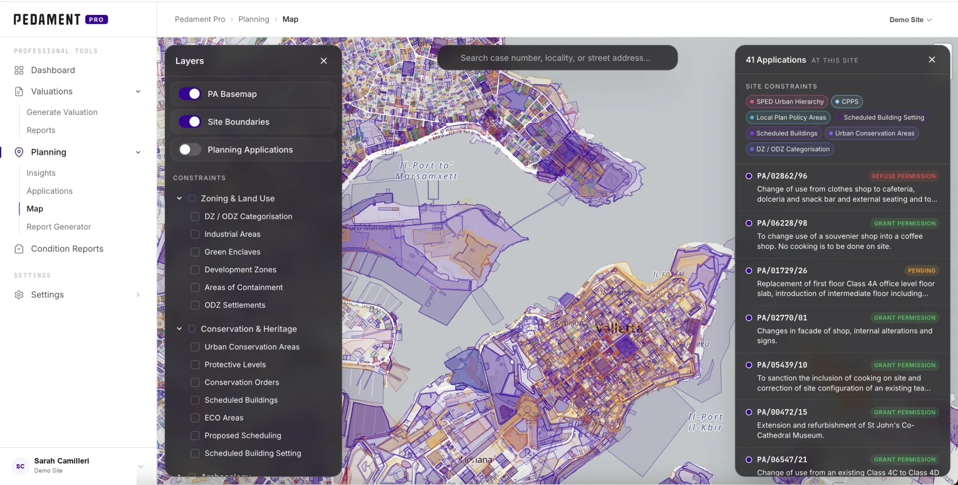Click the PENDING status badge

click(x=921, y=271)
